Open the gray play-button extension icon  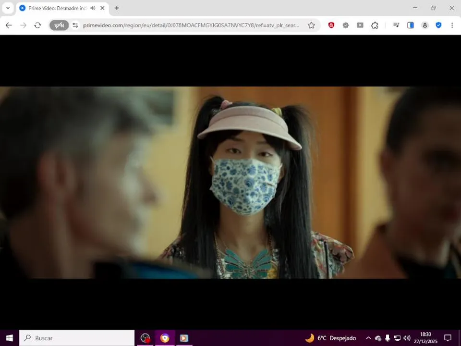pos(360,25)
